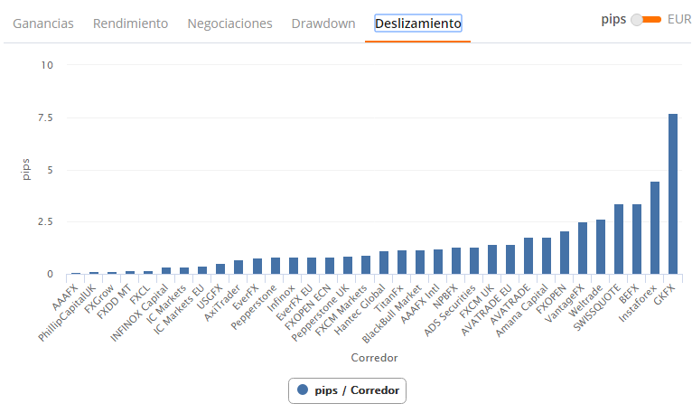Screen dimensions: 692x413
Task: Click the Hantec Global bar
Action: [x=384, y=262]
